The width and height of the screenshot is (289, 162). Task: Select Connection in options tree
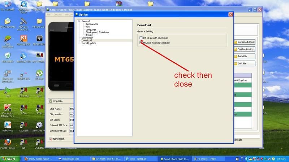pyautogui.click(x=87, y=38)
